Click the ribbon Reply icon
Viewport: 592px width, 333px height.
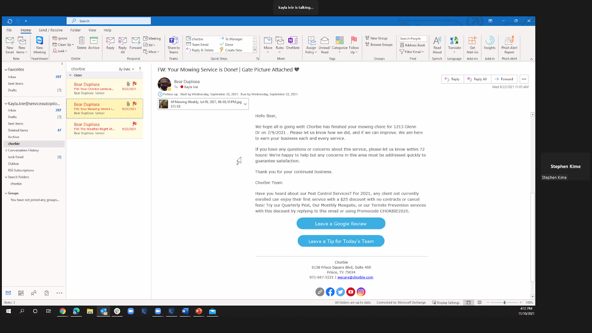click(110, 40)
